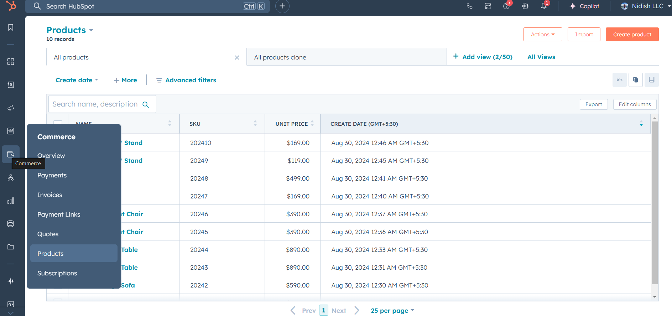Click the clone view copy icon
672x316 pixels.
[636, 80]
